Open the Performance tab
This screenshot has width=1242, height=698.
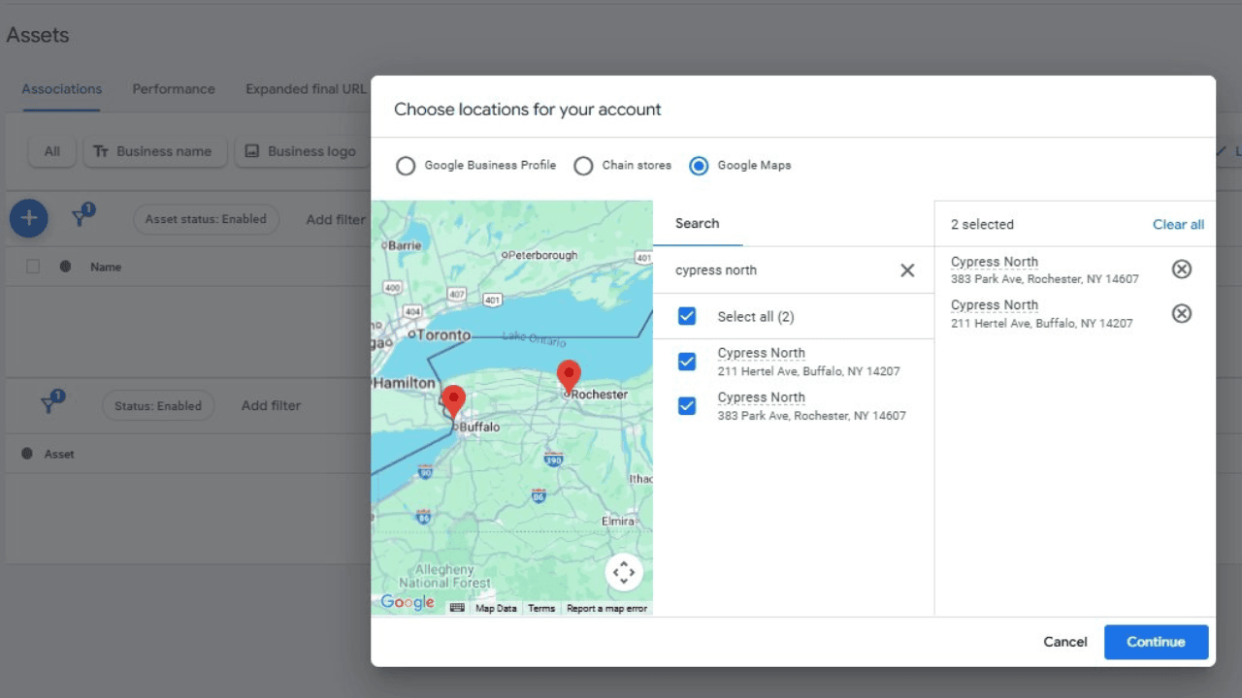pos(174,89)
